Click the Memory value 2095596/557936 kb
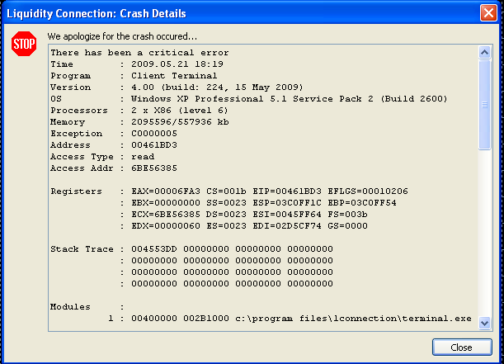Viewport: 504px width, 364px height. click(x=180, y=122)
